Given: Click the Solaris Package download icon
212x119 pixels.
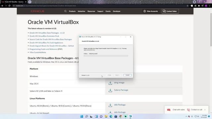Looking at the screenshot, I should (x=110, y=90).
